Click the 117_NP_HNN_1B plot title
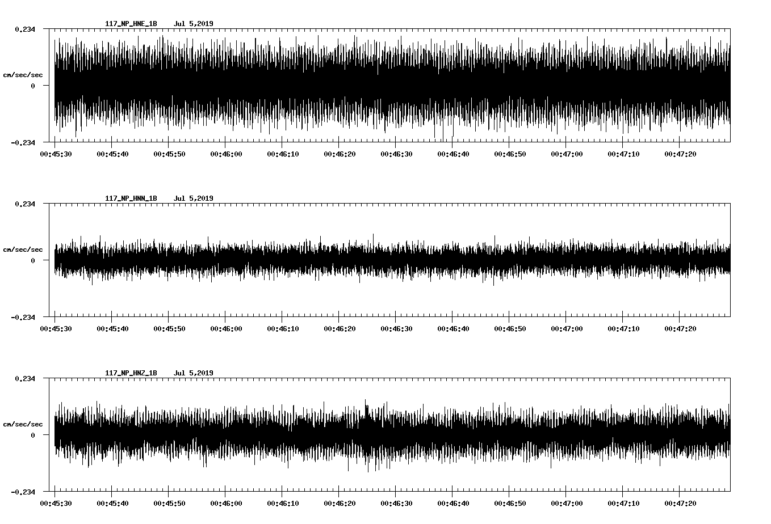 point(131,198)
